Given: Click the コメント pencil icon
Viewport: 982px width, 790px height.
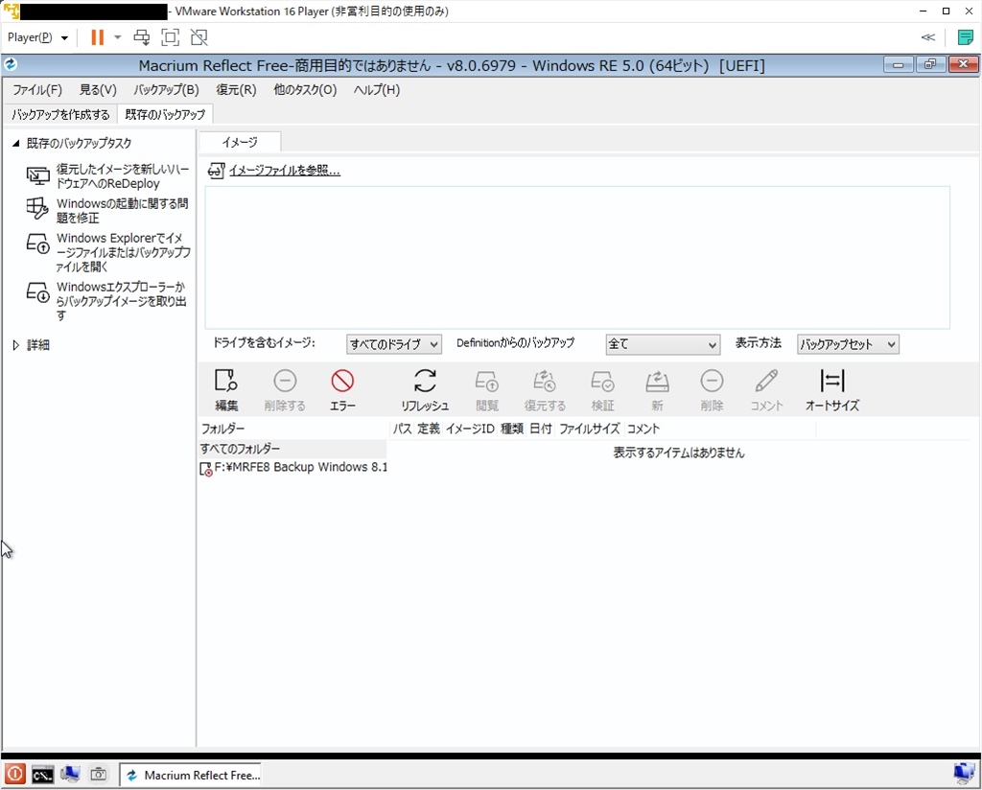Looking at the screenshot, I should 766,381.
